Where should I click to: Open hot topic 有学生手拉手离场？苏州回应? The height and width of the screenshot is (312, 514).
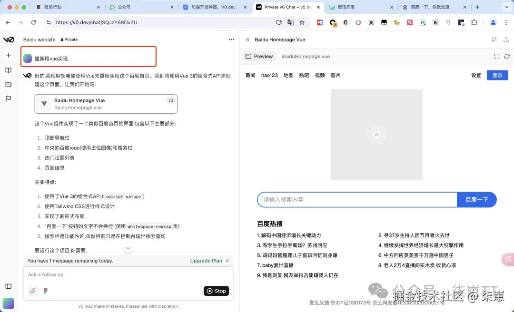(x=292, y=245)
